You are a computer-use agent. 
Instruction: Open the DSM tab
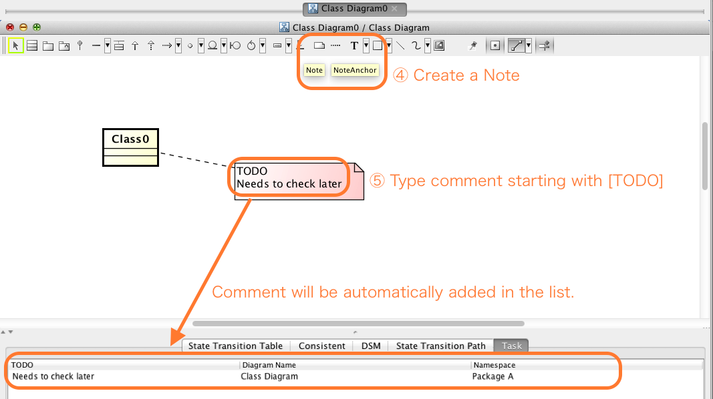[x=371, y=346]
